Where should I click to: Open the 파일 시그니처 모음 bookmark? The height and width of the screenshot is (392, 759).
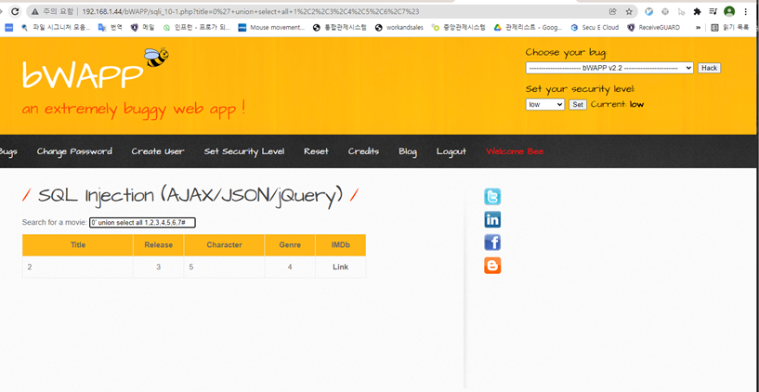pyautogui.click(x=55, y=28)
